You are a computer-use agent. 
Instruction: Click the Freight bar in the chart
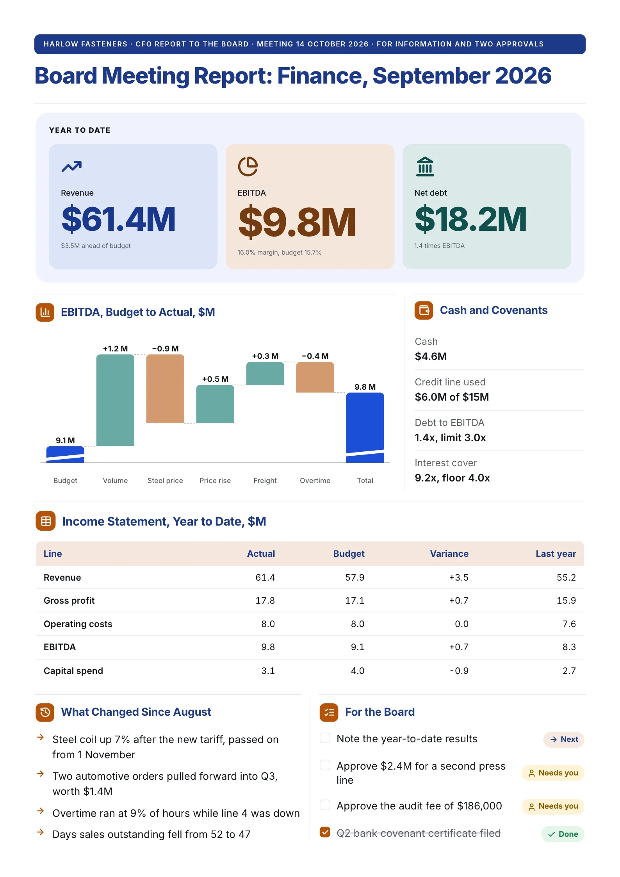click(x=265, y=373)
